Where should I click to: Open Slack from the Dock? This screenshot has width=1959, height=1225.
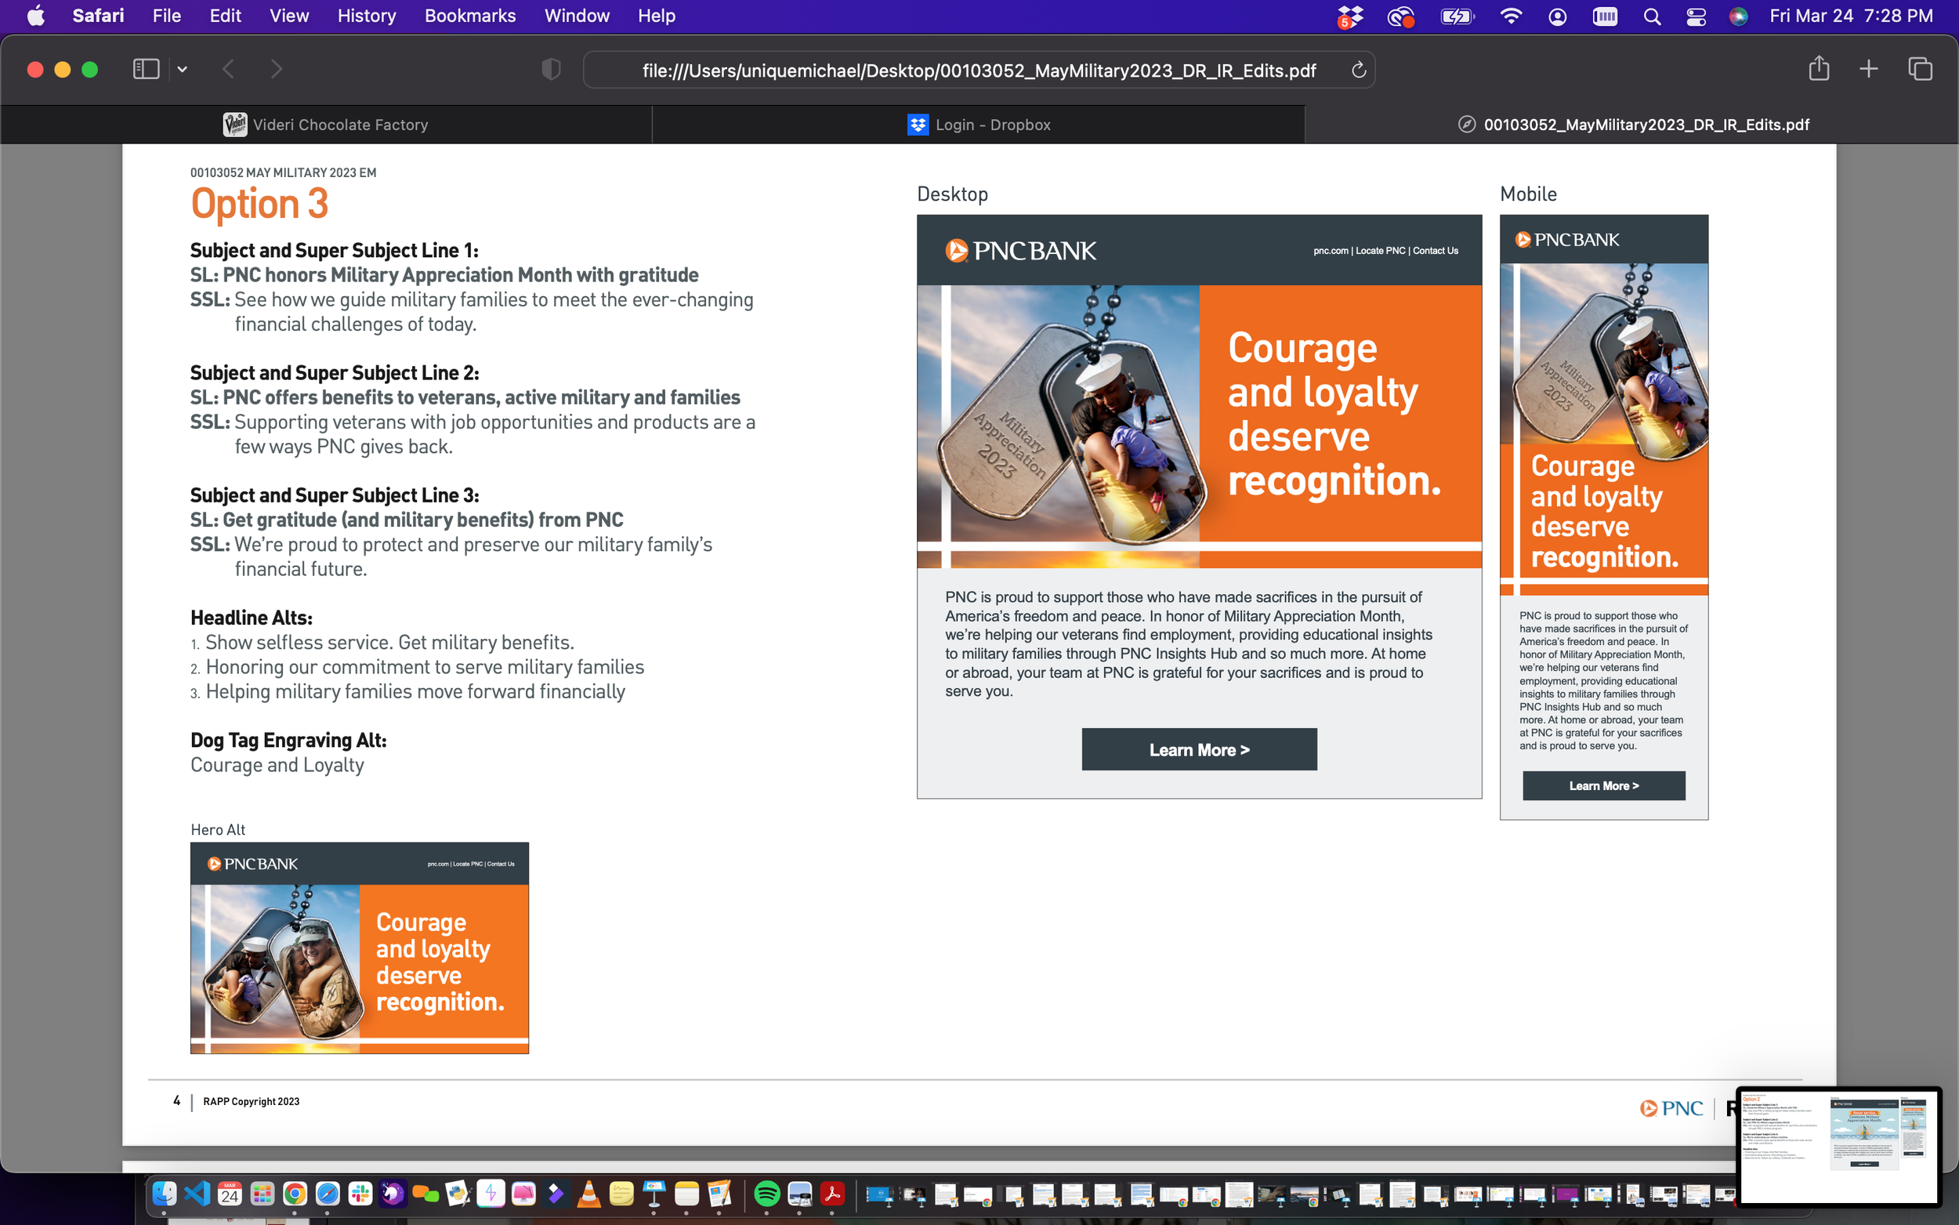tap(360, 1194)
